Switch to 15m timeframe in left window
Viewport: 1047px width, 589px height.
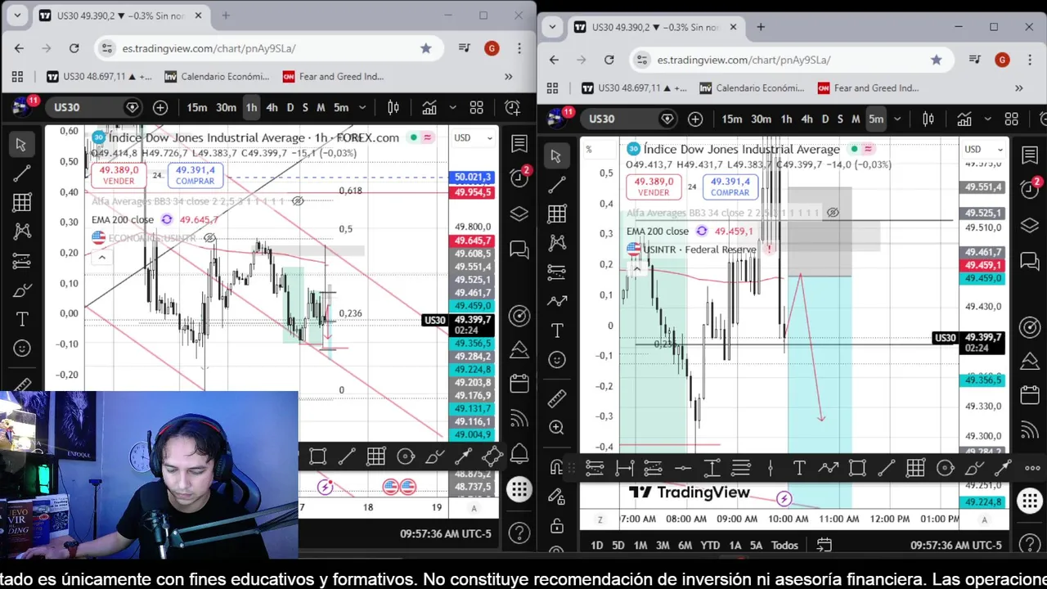[x=197, y=107]
